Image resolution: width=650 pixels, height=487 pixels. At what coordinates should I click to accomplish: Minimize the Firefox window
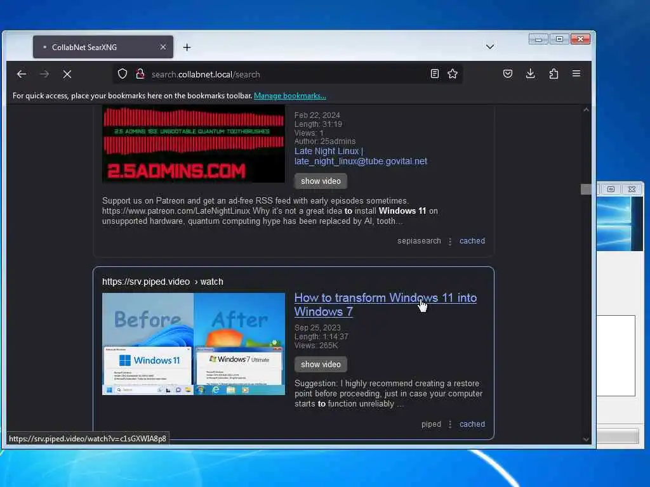click(538, 39)
